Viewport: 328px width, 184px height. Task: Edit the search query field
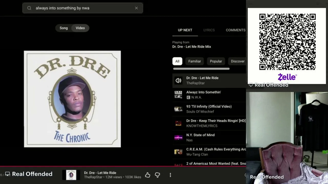pyautogui.click(x=83, y=8)
